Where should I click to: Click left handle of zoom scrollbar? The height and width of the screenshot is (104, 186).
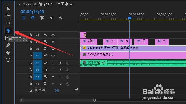coord(21,100)
